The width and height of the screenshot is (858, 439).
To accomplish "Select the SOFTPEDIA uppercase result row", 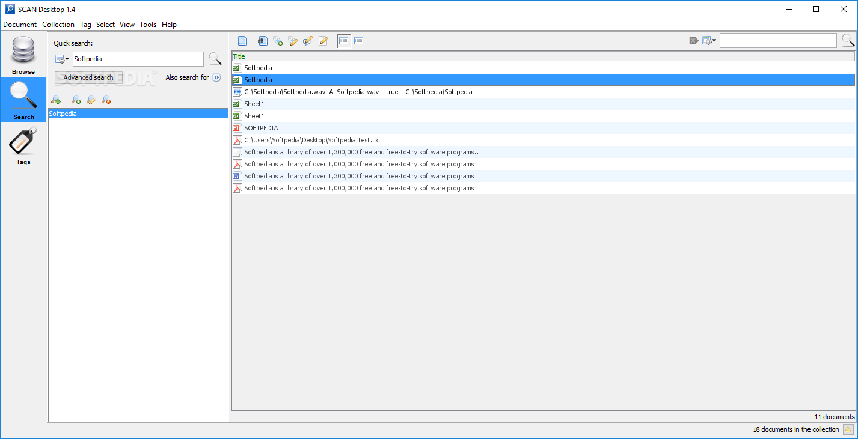I will click(544, 128).
